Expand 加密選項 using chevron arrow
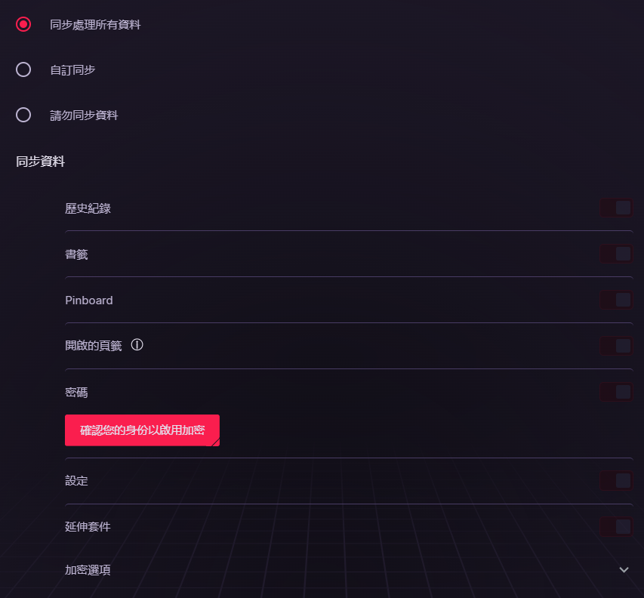The image size is (644, 598). coord(624,569)
